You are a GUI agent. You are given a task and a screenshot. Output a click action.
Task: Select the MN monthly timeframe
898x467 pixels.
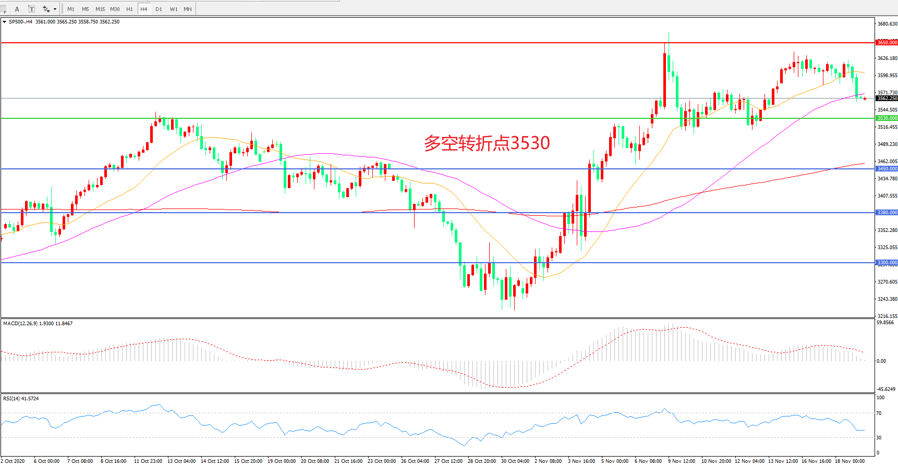[188, 9]
